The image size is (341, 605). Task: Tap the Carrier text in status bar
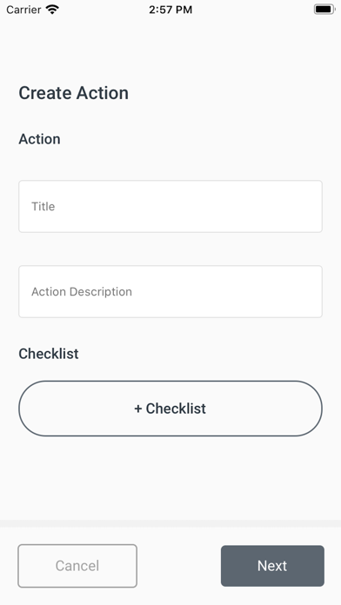coord(23,10)
